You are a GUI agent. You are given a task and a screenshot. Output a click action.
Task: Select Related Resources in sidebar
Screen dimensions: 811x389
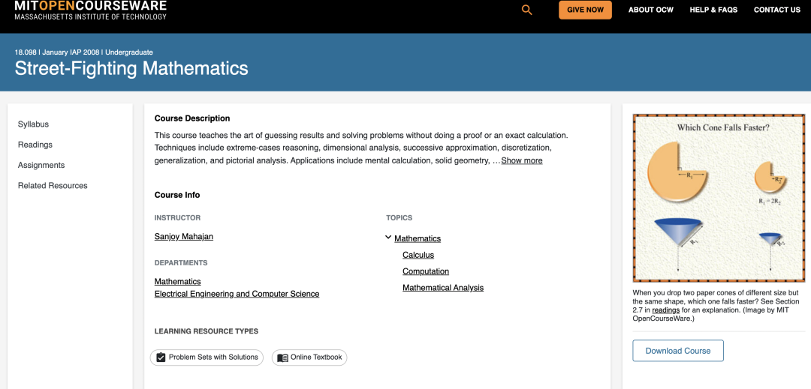point(53,186)
